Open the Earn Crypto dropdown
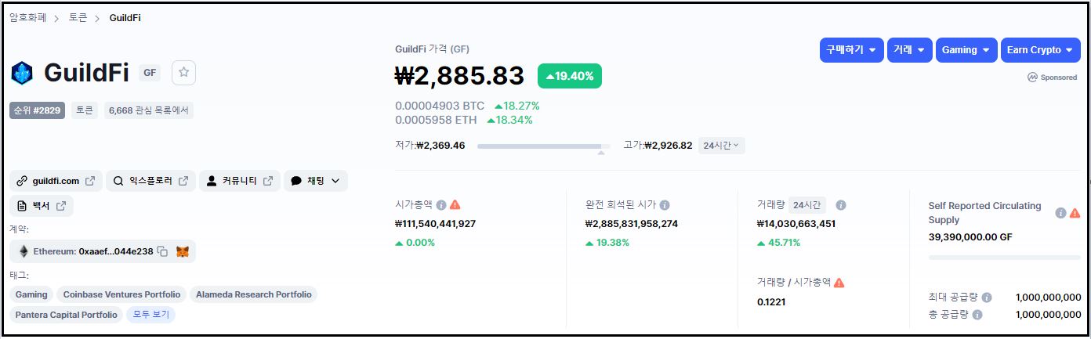This screenshot has height=339, width=1091. point(1040,49)
